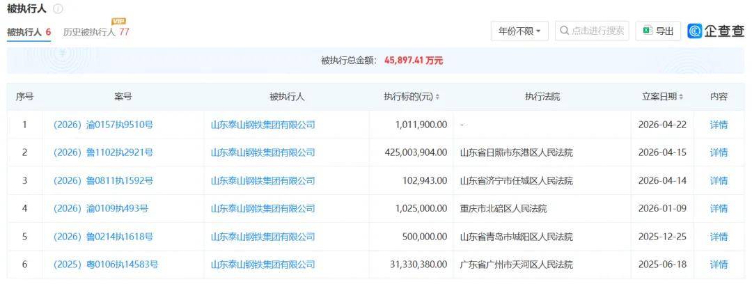The width and height of the screenshot is (752, 284).
Task: Click the amount 1,011,900.00
Action: [421, 125]
